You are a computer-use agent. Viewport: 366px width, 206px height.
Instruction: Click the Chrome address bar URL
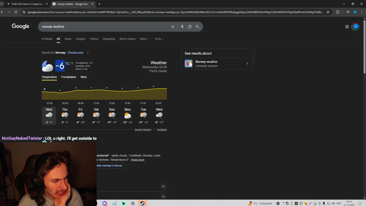point(175,12)
